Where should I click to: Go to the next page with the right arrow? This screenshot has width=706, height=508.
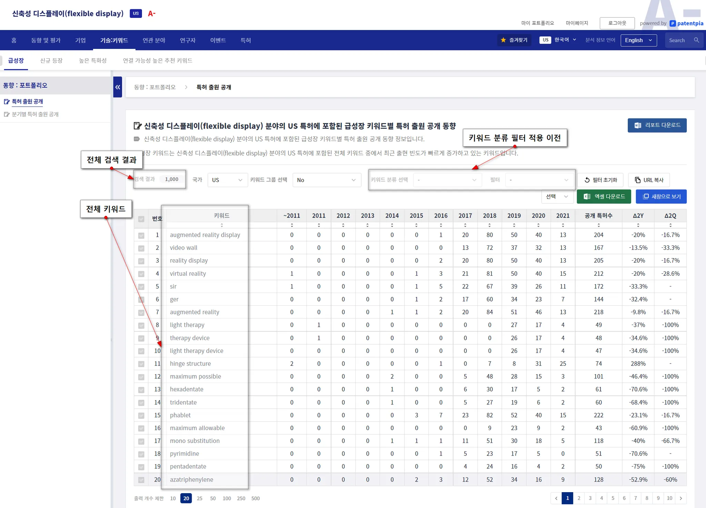[681, 498]
